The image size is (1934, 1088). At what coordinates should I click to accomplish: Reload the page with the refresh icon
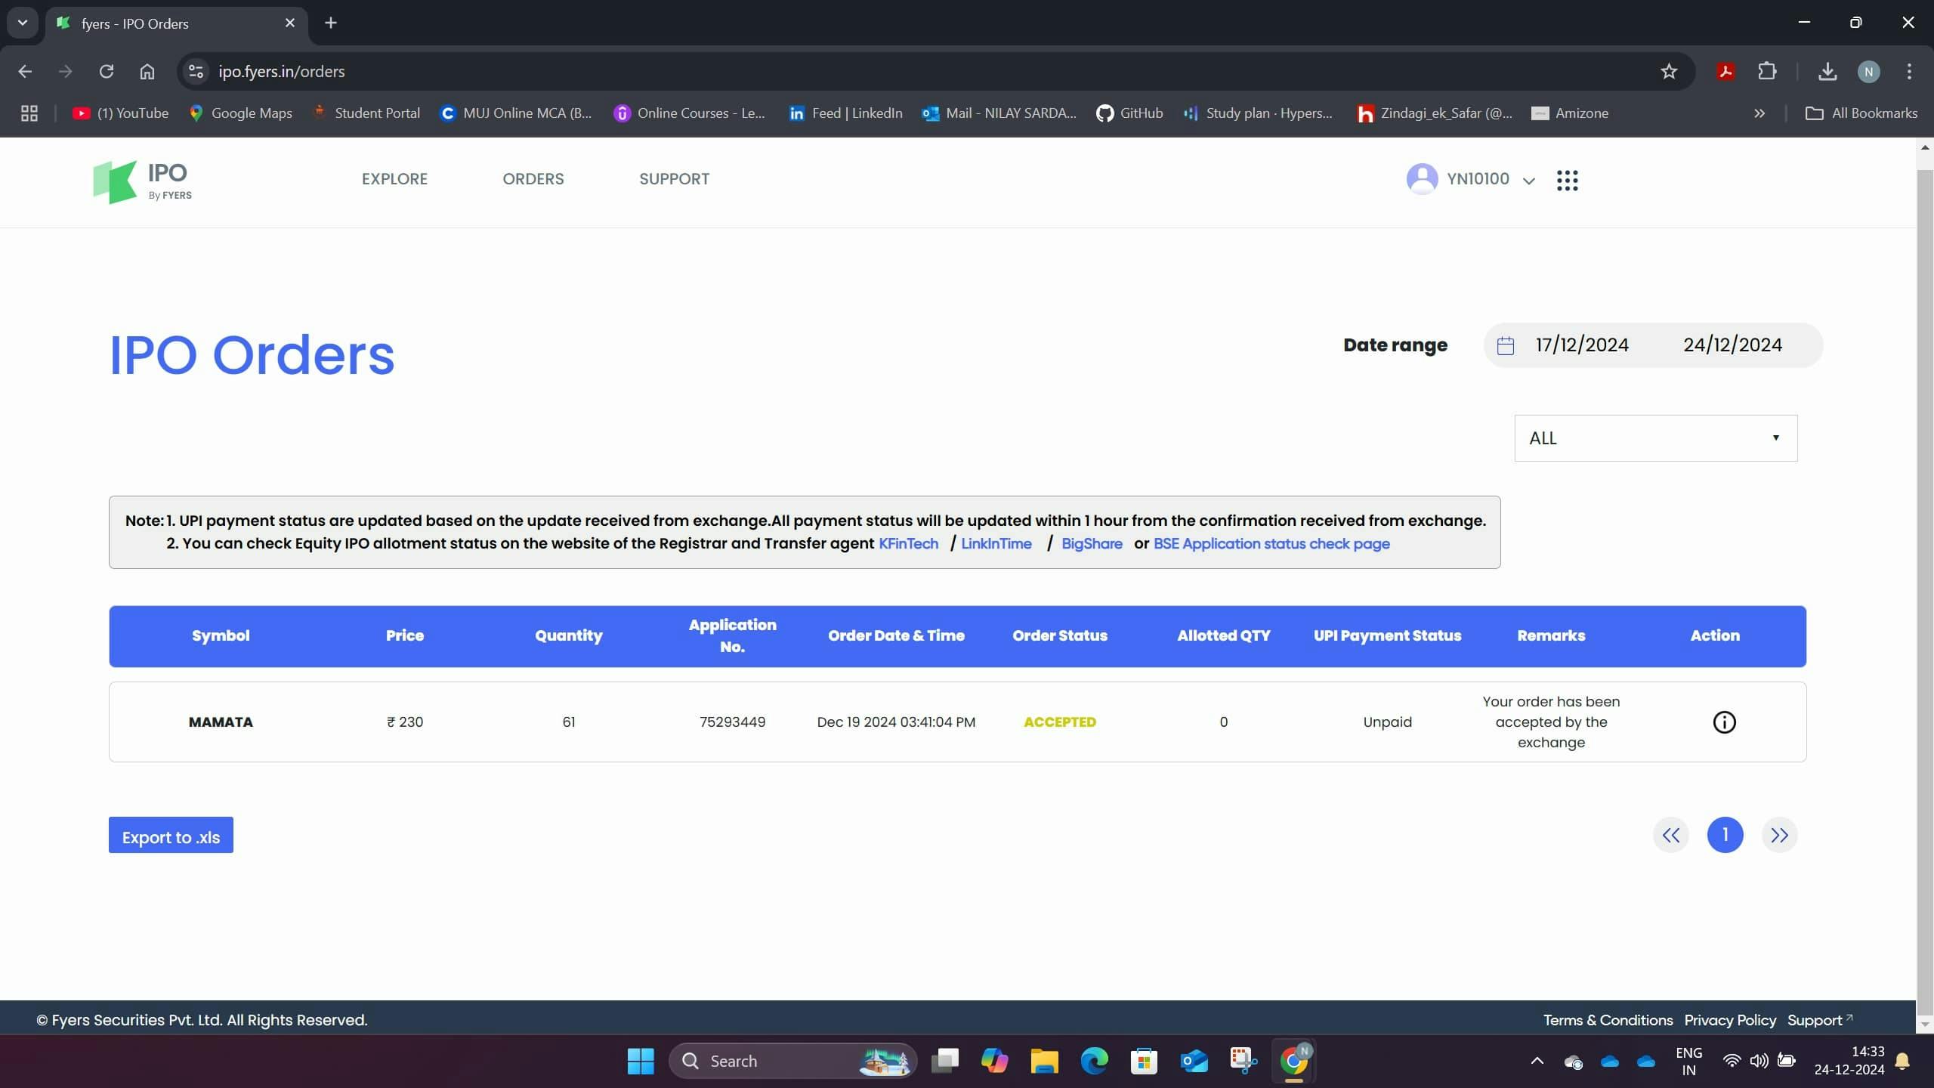coord(107,71)
